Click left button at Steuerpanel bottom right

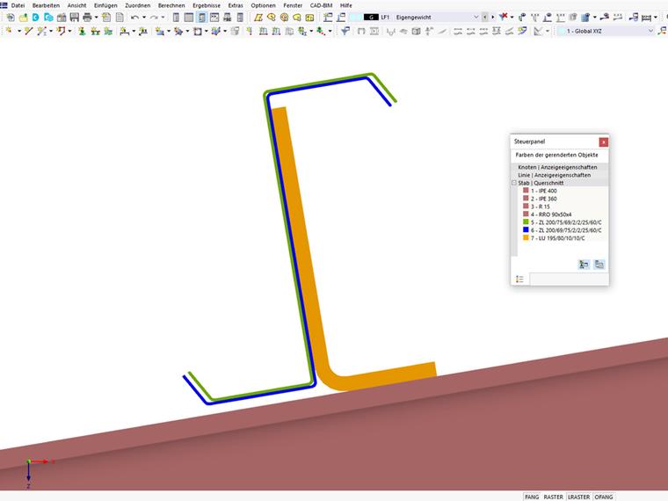click(584, 265)
